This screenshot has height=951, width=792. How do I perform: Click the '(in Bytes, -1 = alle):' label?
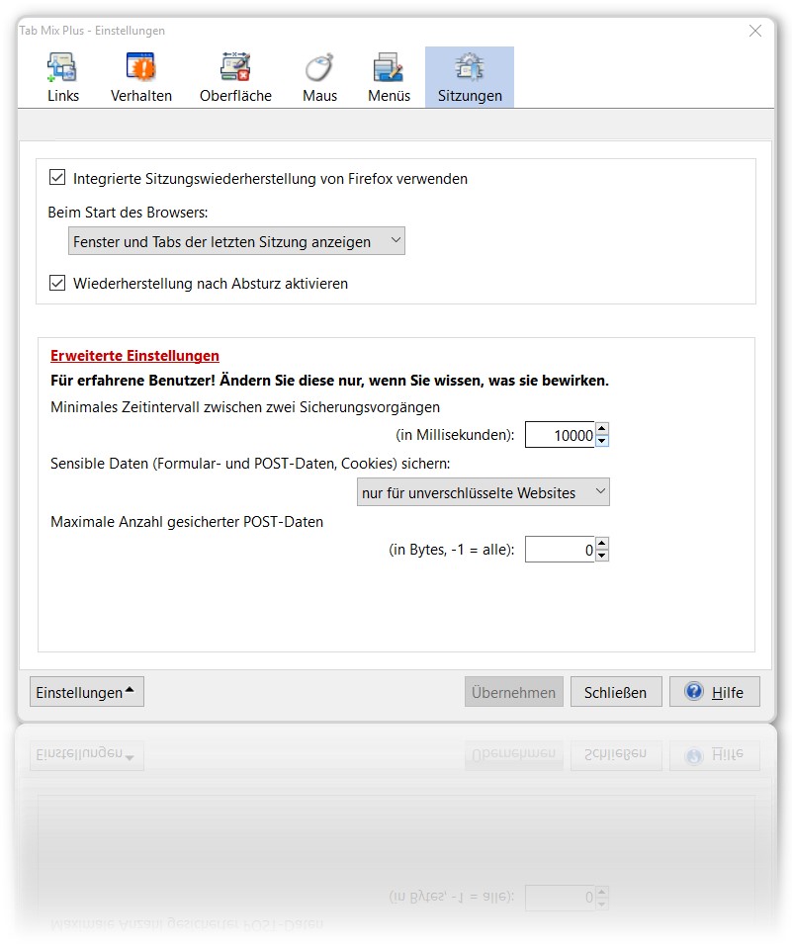[x=451, y=550]
